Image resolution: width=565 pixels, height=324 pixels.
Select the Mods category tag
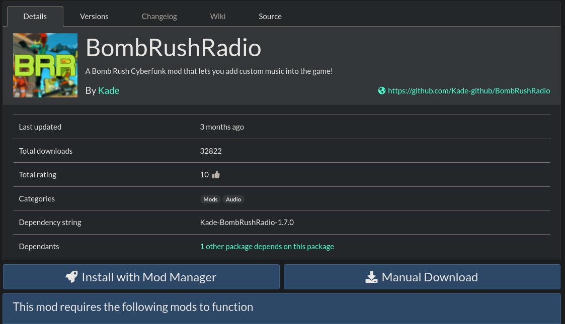(210, 199)
